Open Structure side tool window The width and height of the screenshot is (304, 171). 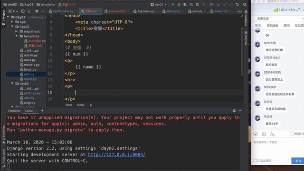(3, 158)
